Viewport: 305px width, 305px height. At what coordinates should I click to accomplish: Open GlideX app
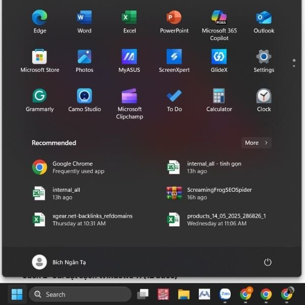pos(219,61)
